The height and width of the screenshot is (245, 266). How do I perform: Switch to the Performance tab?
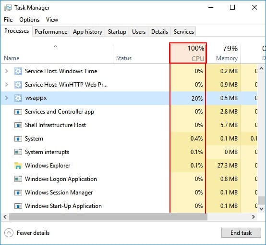coord(51,32)
